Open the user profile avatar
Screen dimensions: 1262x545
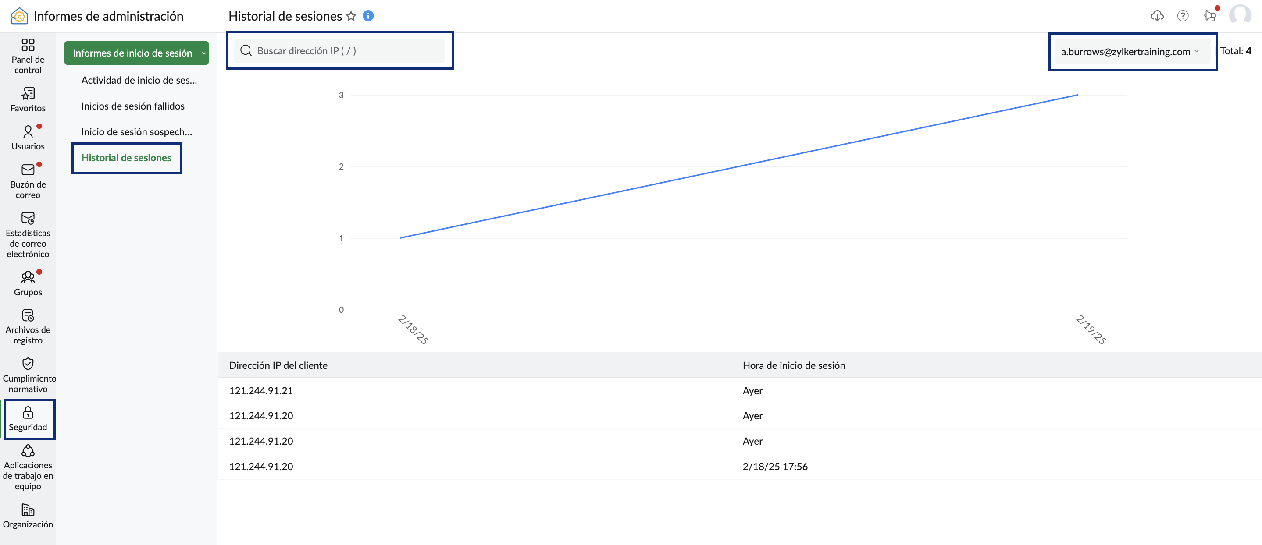tap(1240, 16)
